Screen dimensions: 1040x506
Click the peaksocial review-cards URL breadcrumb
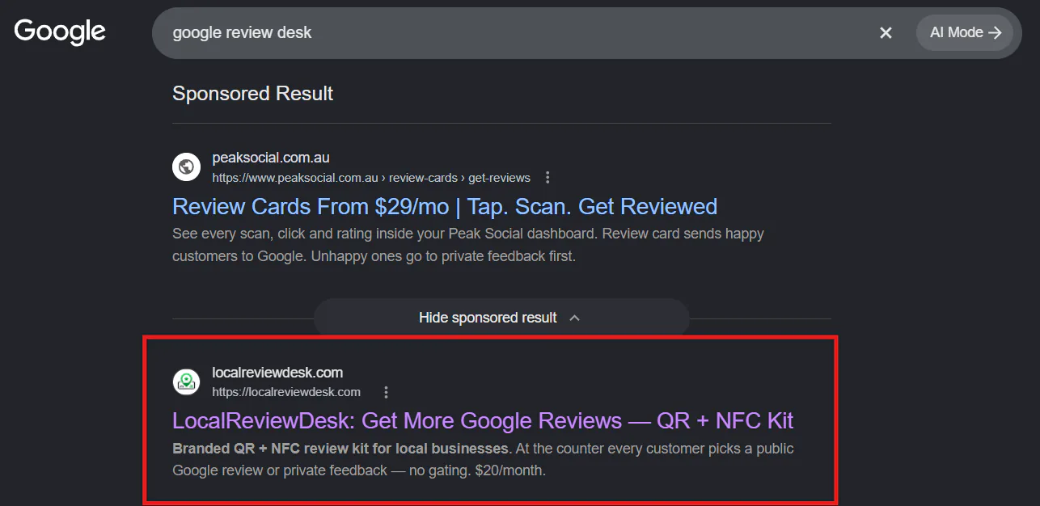pyautogui.click(x=371, y=177)
